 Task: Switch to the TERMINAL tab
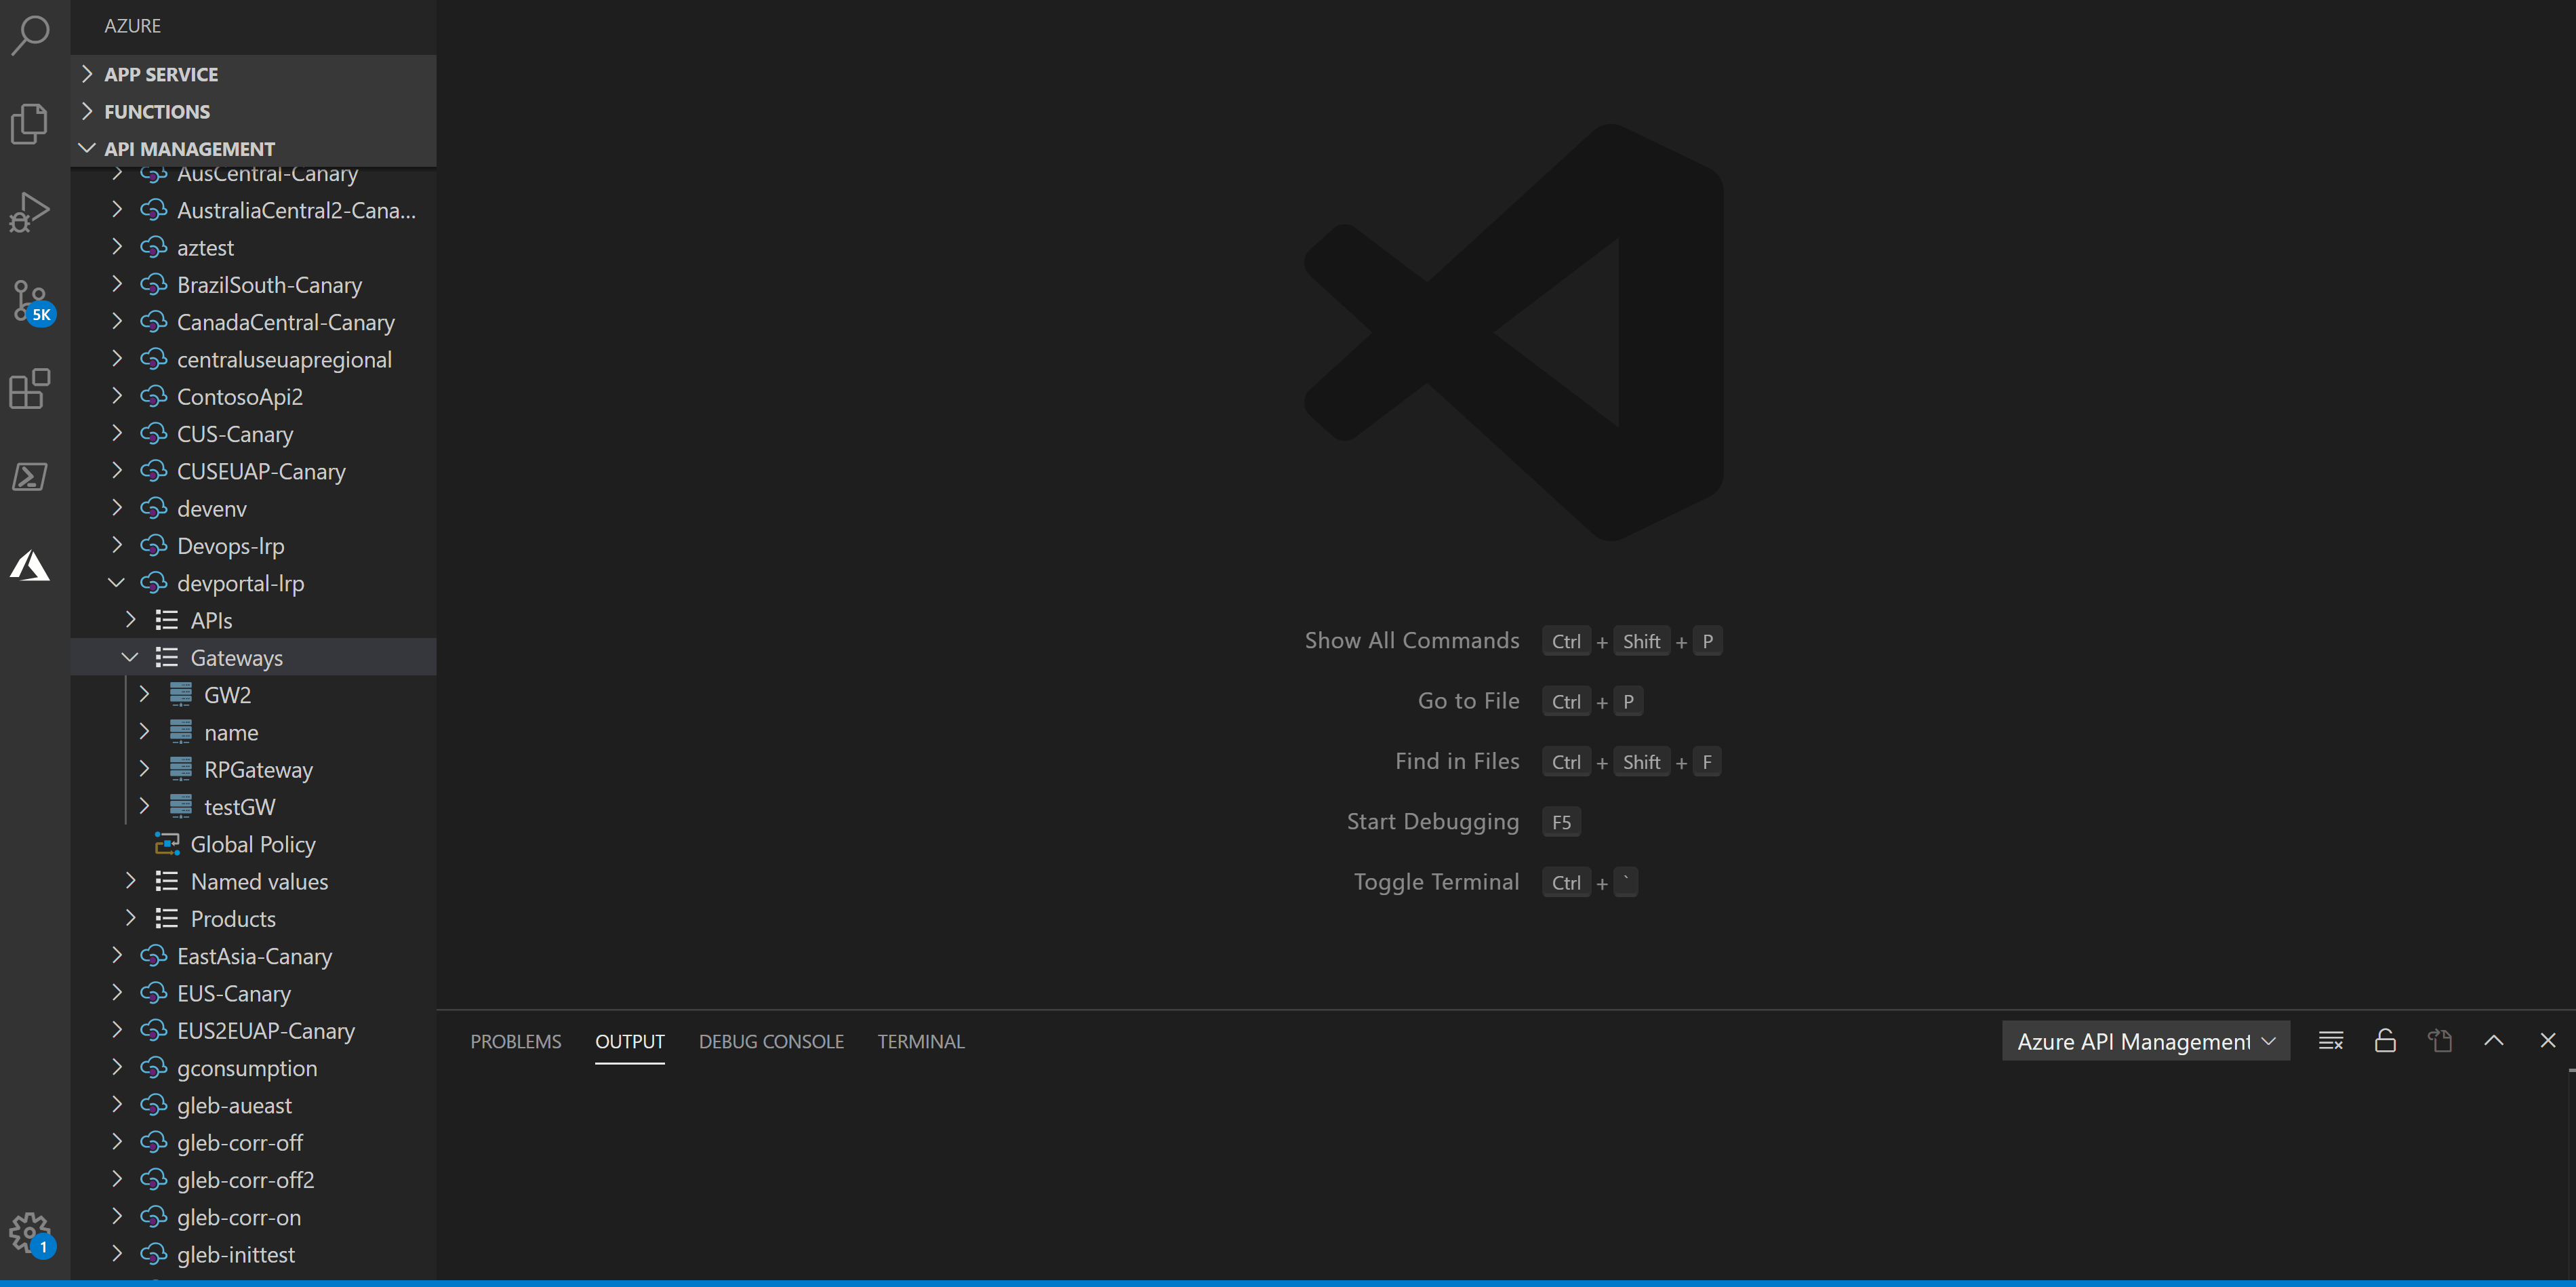point(920,1041)
